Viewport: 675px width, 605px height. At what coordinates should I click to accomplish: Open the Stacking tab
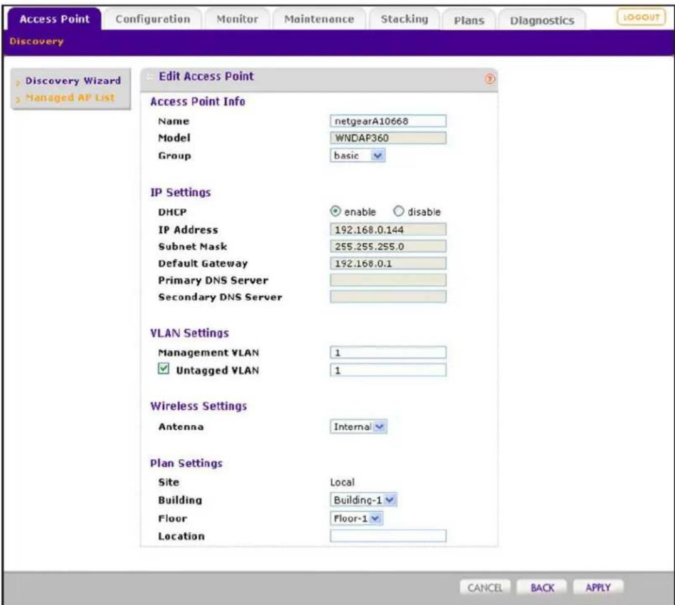click(x=404, y=19)
